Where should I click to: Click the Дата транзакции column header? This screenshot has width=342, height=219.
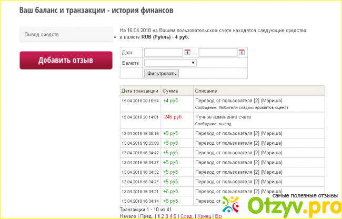coord(139,91)
